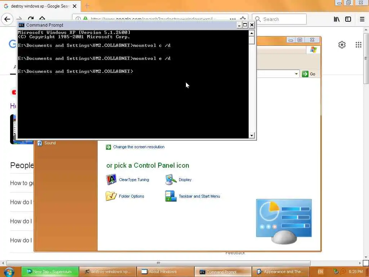Click the browser back arrow button

pos(7,19)
